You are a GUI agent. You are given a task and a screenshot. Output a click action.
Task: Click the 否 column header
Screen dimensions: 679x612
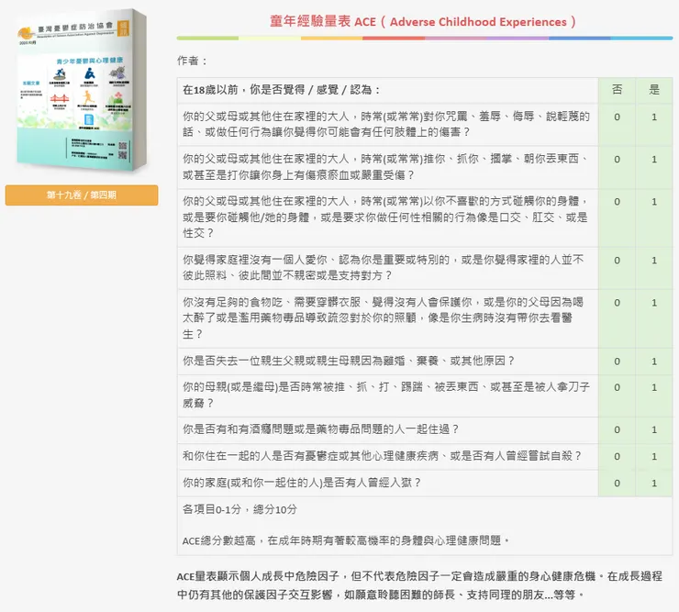pos(618,90)
